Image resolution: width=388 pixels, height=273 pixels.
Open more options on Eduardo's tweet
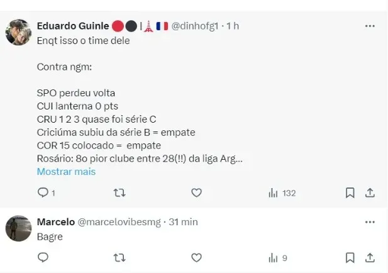[370, 26]
